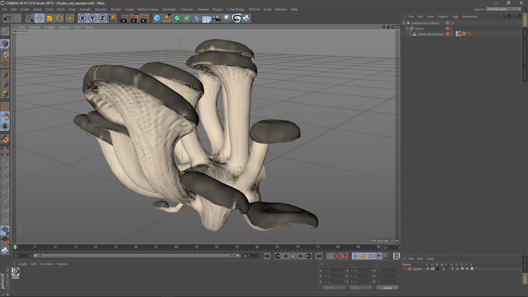
Task: Go to start of animation
Action: click(x=267, y=256)
